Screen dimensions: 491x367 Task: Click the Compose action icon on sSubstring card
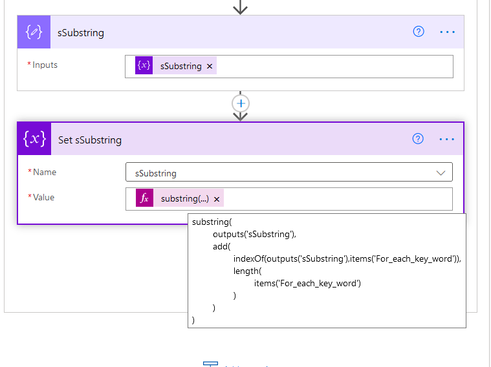click(x=34, y=32)
